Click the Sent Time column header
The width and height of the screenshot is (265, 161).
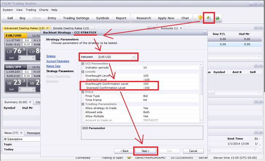coord(235,139)
